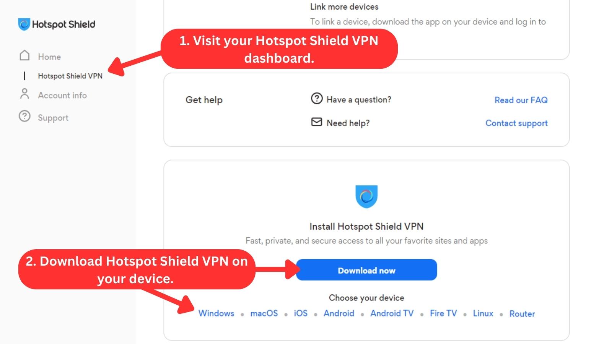This screenshot has width=612, height=344.
Task: Click the Support question mark icon
Action: pos(24,116)
